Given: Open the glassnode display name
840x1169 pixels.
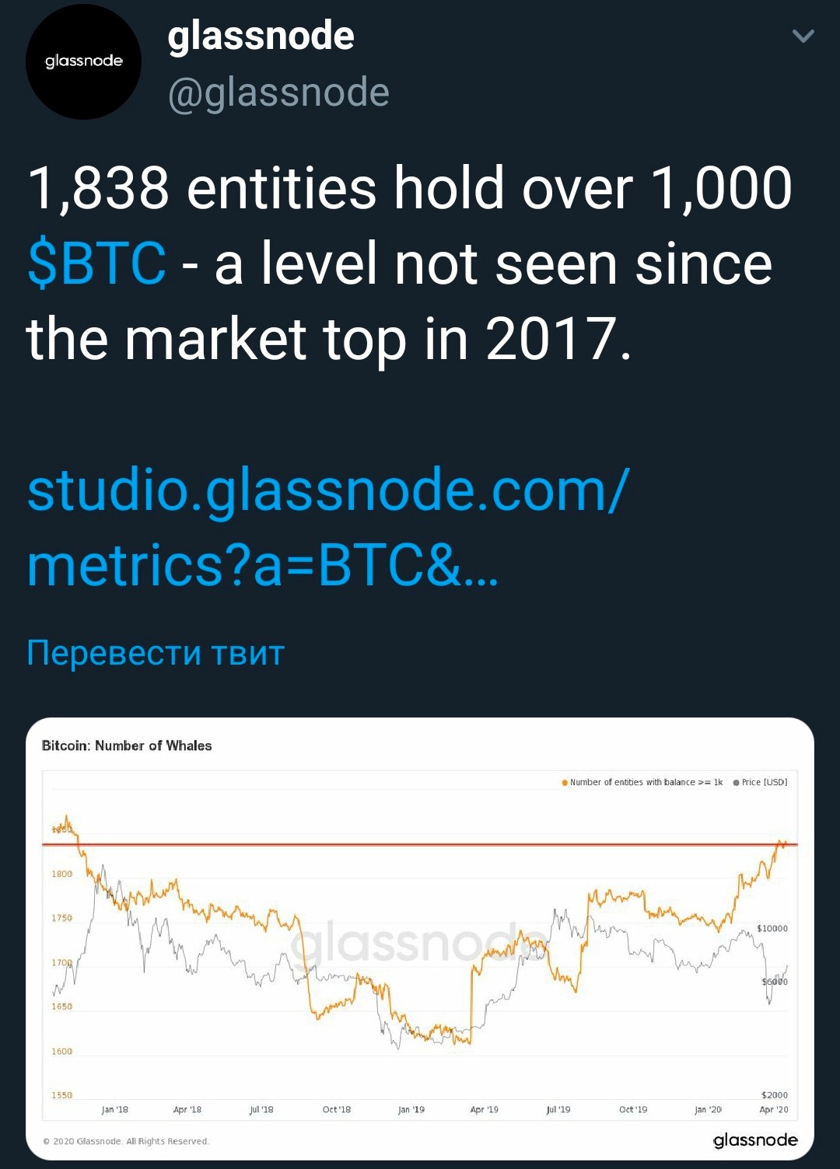Looking at the screenshot, I should click(261, 36).
